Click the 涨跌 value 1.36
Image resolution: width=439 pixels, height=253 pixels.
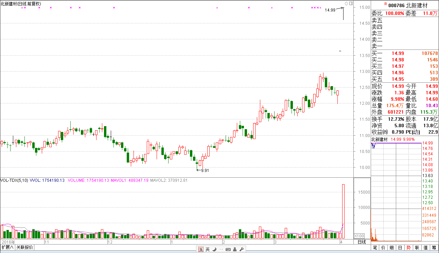(x=399, y=93)
